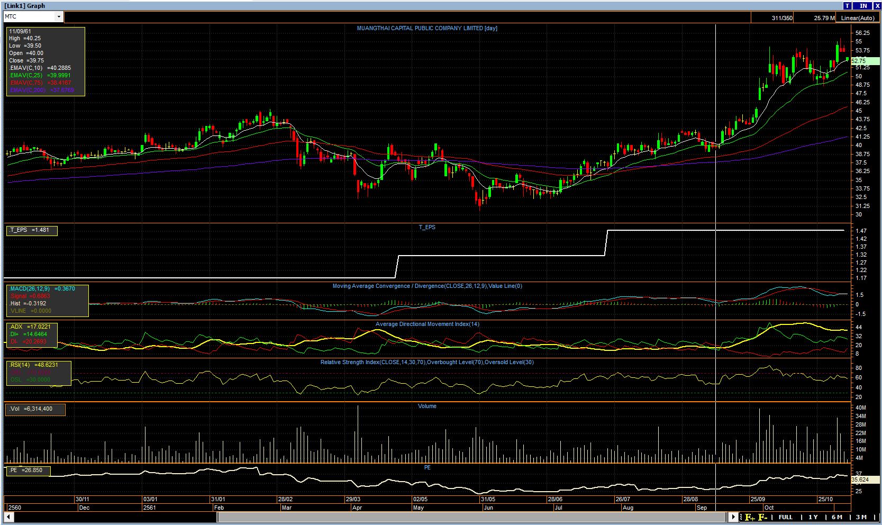Click the F- zoom out icon
This screenshot has width=882, height=525.
(763, 517)
